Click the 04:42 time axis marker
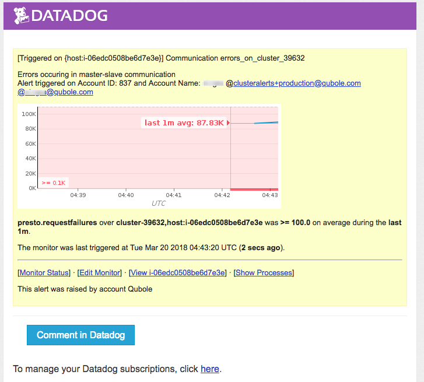 [x=222, y=195]
